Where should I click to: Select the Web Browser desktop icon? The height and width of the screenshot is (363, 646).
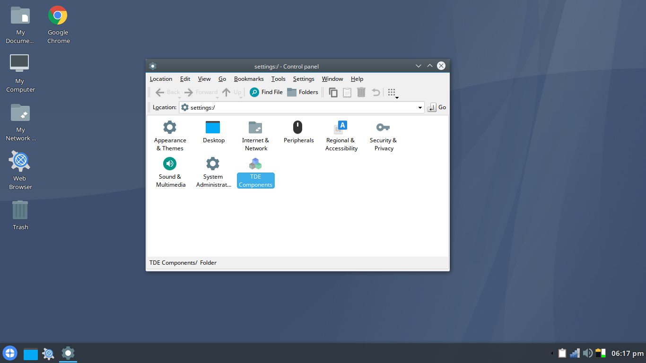[20, 171]
